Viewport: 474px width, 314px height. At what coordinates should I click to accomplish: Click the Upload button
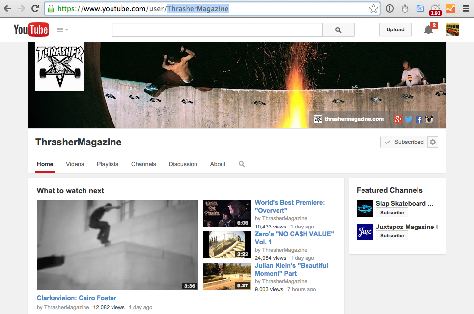(x=395, y=29)
